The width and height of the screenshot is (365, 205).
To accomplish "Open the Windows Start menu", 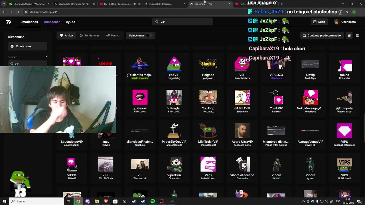I will [x=4, y=201].
